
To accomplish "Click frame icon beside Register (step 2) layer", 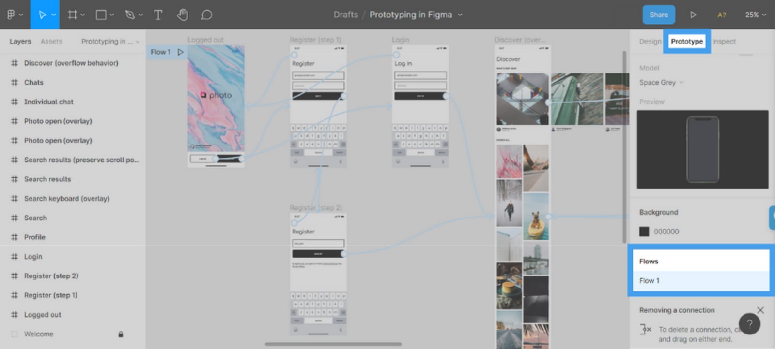I will point(15,276).
